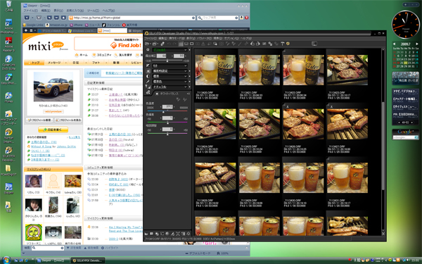This screenshot has height=264, width=422.
Task: Click the Sleipnir URL address field
Action: 132,18
